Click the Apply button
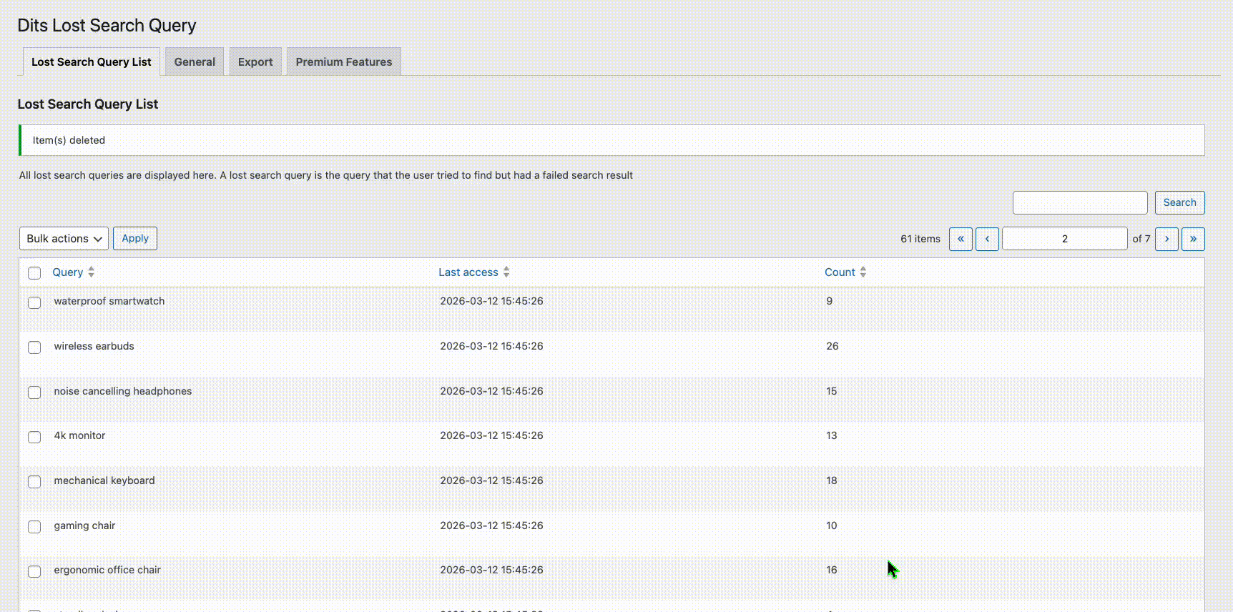Screen dimensions: 1233x612 click(x=135, y=239)
